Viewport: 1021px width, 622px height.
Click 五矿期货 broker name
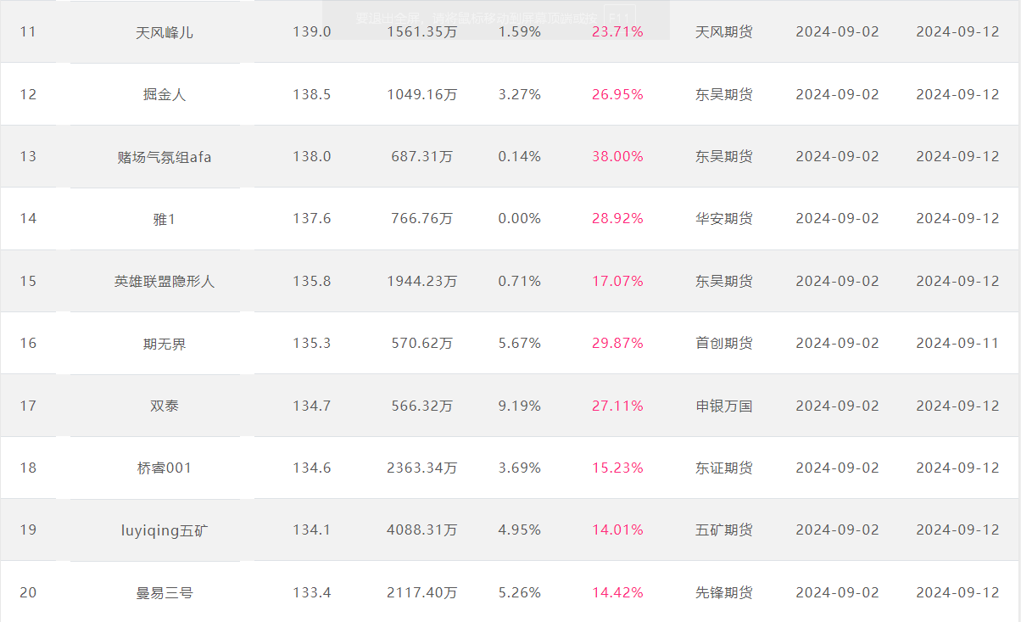(723, 530)
